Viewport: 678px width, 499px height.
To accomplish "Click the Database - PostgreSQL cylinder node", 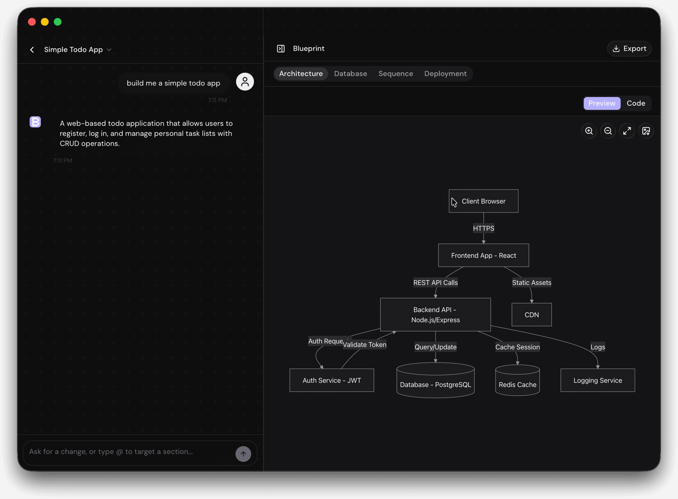I will 435,380.
